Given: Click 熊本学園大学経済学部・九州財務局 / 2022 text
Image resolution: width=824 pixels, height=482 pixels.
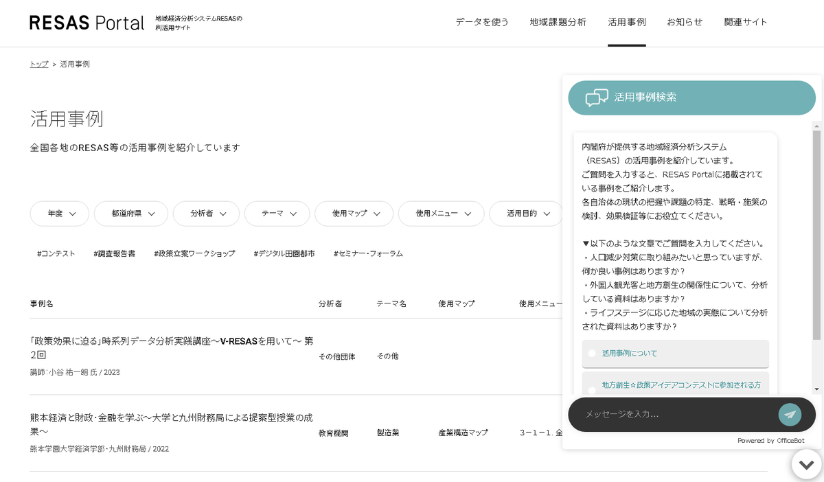Looking at the screenshot, I should (100, 449).
